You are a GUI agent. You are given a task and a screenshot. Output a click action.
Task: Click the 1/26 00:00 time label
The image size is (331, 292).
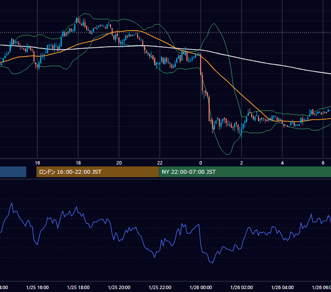[201, 287]
